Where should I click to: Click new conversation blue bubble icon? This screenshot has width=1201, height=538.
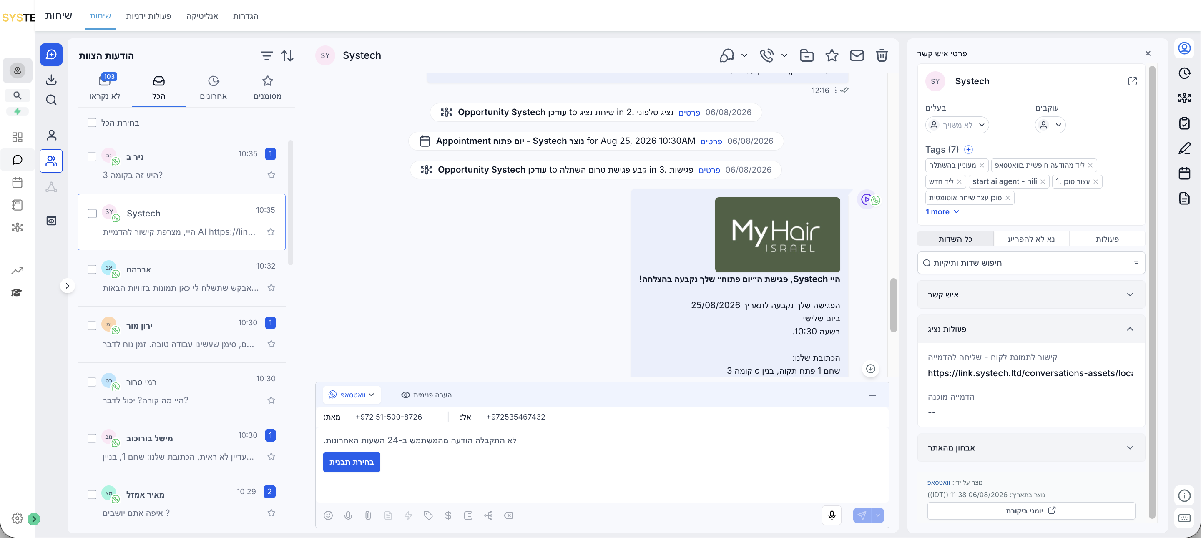pyautogui.click(x=51, y=55)
